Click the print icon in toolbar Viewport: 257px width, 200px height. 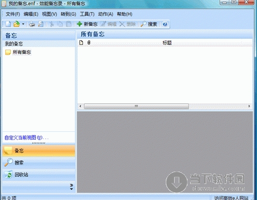[x=32, y=24]
